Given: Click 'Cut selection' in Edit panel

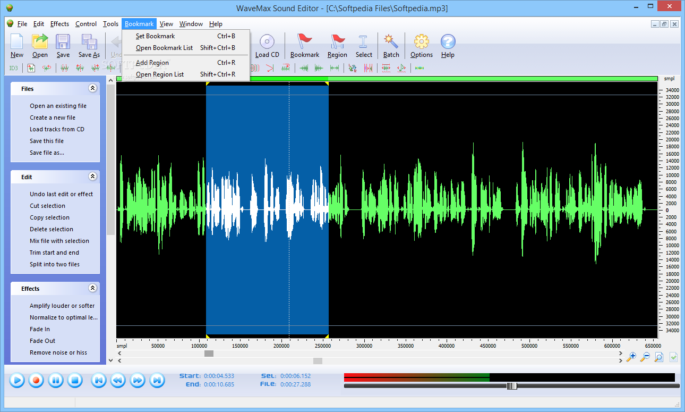Looking at the screenshot, I should (47, 206).
